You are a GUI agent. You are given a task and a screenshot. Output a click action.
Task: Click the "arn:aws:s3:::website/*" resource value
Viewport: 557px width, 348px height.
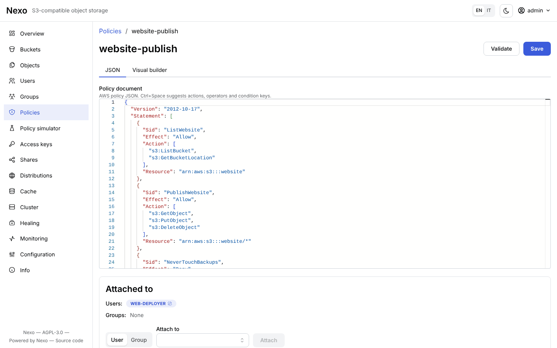pos(215,241)
